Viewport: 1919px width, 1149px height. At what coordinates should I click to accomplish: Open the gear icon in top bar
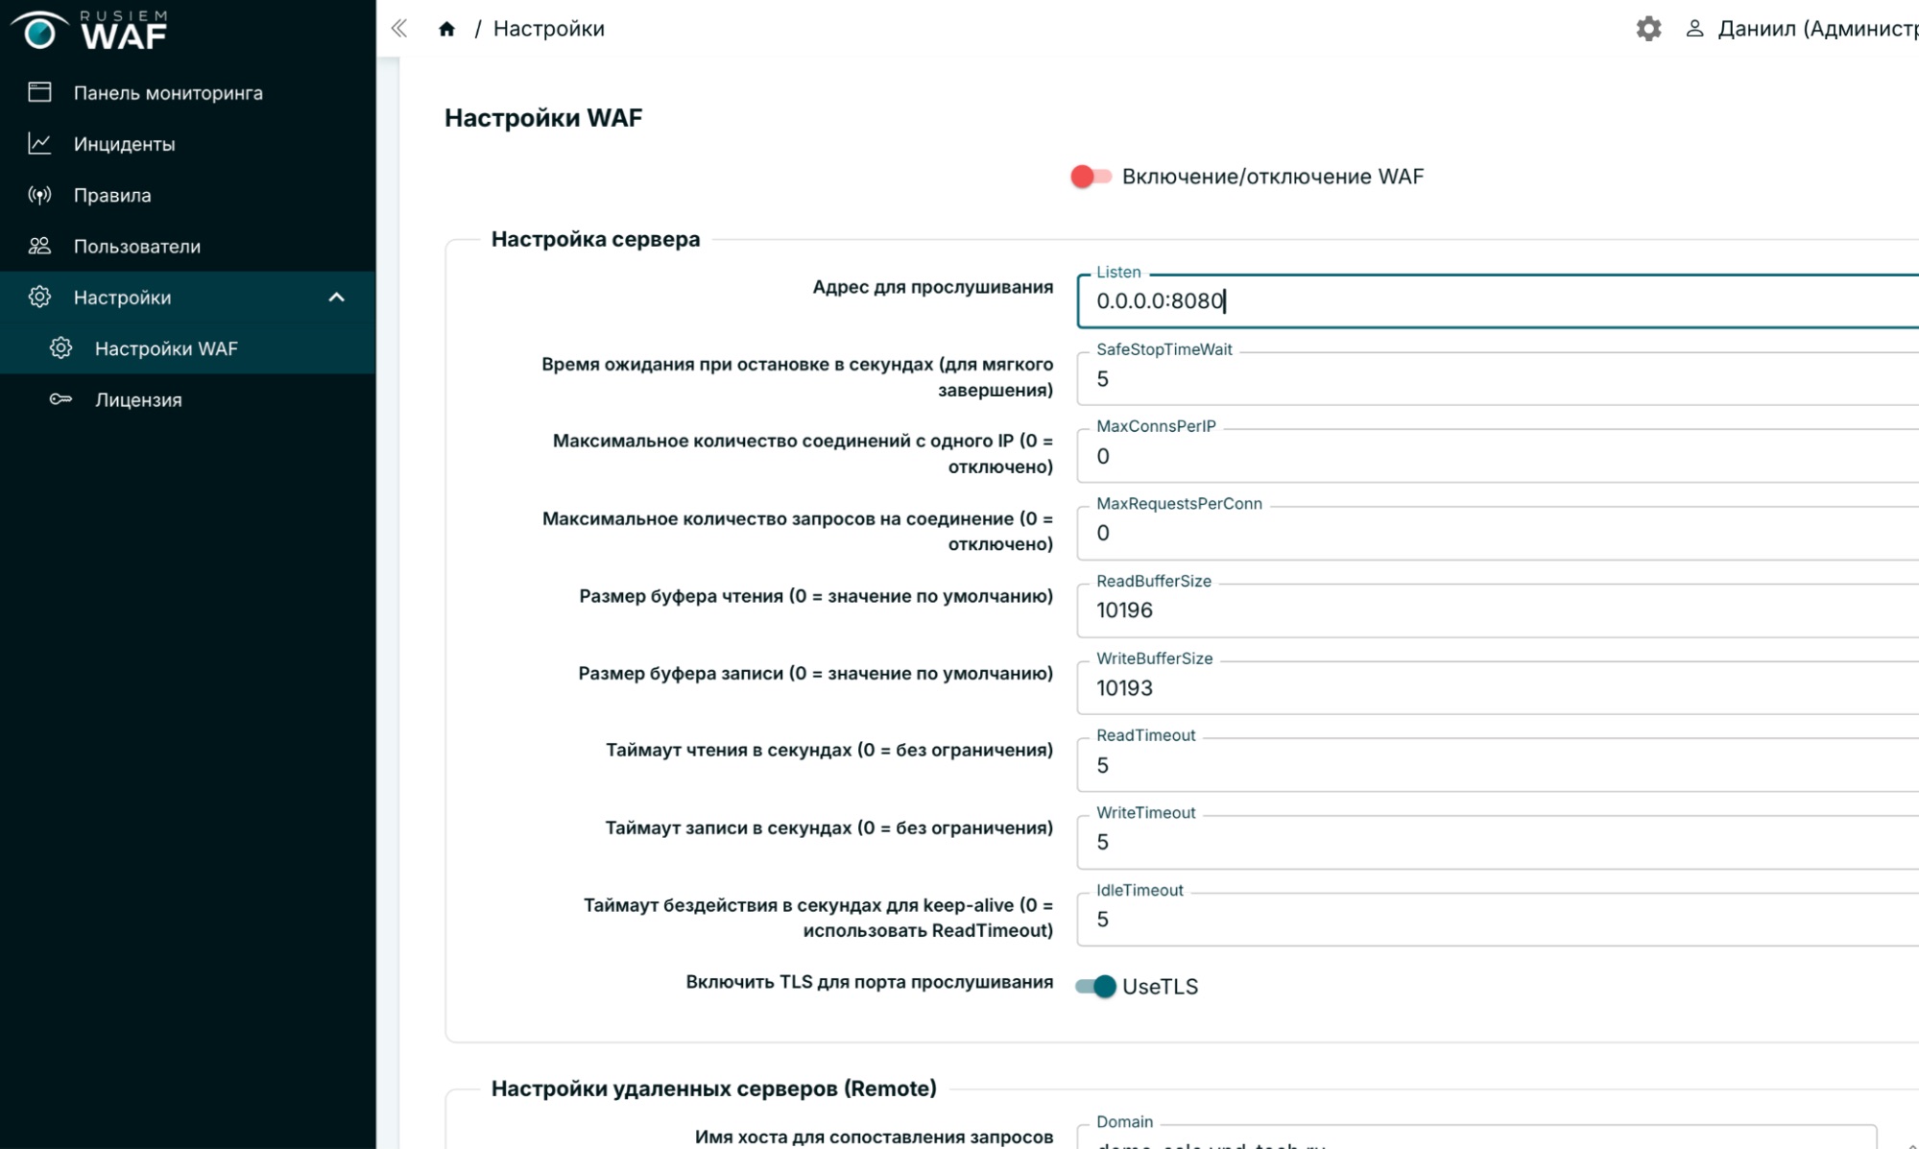tap(1648, 29)
